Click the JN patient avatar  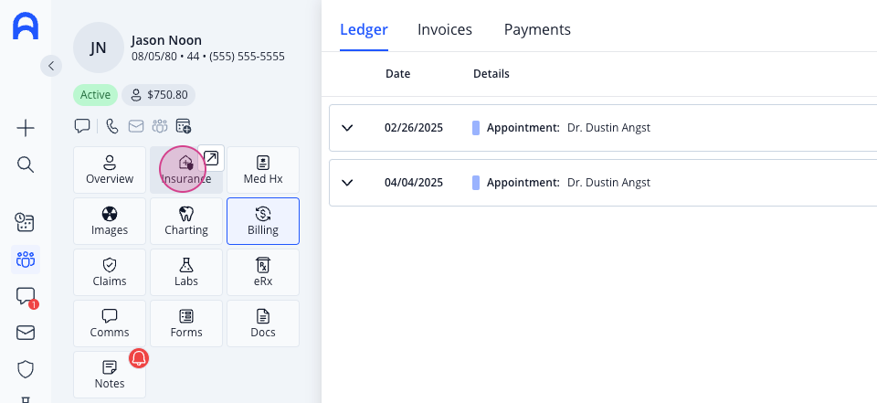(x=99, y=48)
